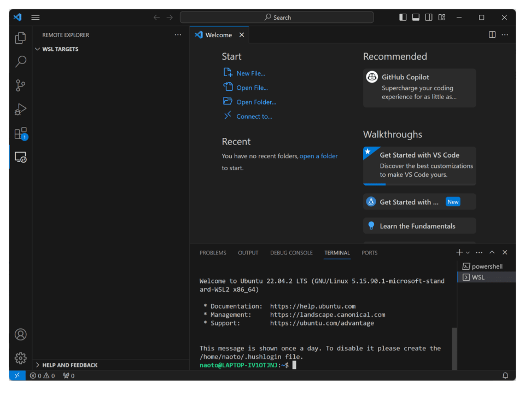525x394 pixels.
Task: Click Connect to... link
Action: coord(254,117)
